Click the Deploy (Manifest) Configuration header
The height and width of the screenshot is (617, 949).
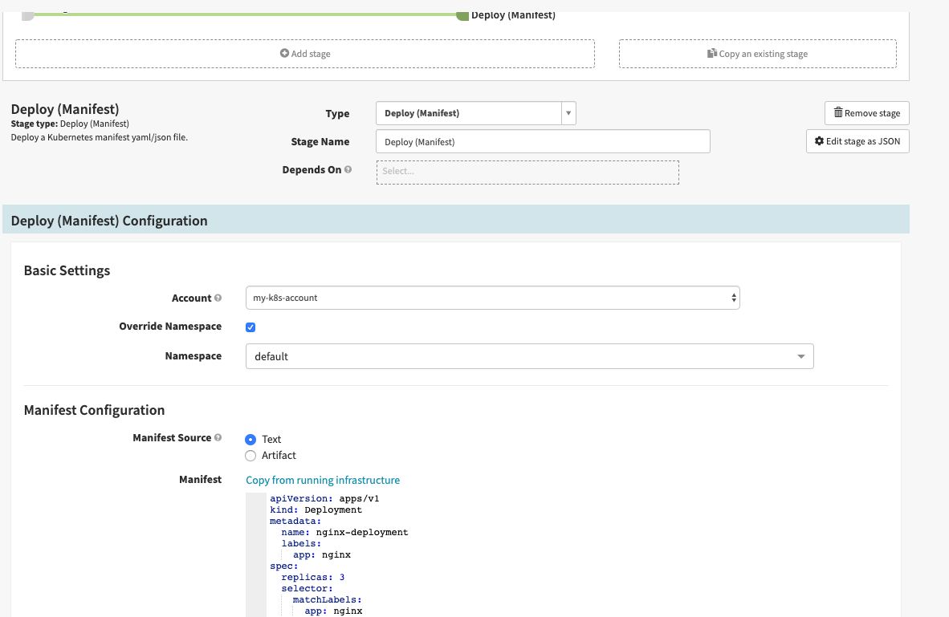[x=456, y=220]
